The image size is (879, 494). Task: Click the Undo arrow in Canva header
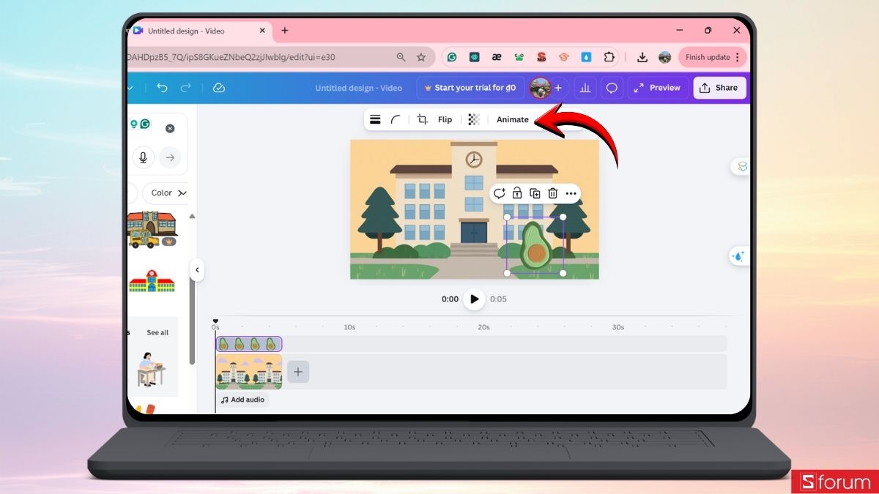(163, 88)
